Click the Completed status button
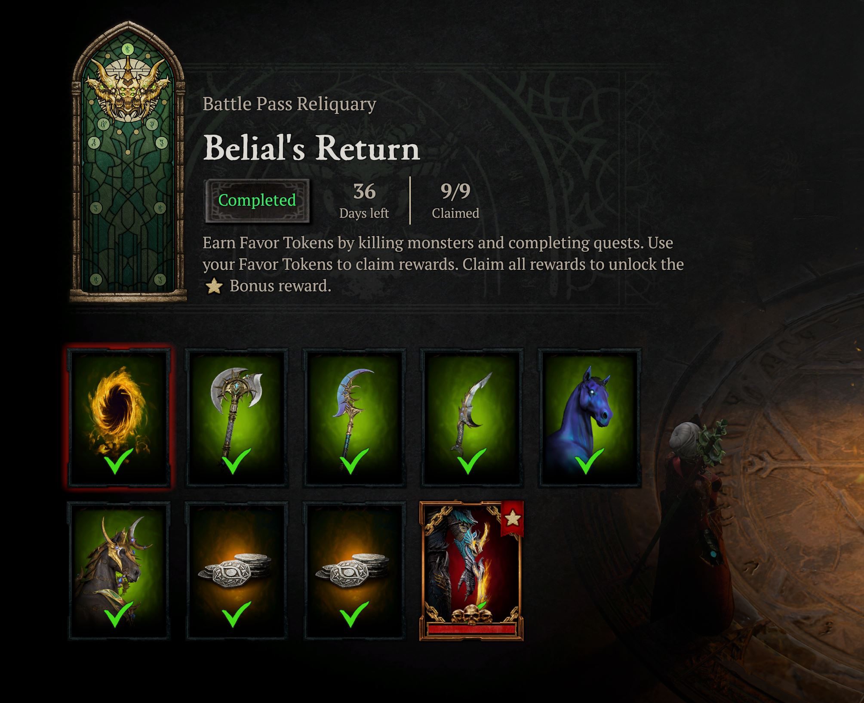 [257, 200]
